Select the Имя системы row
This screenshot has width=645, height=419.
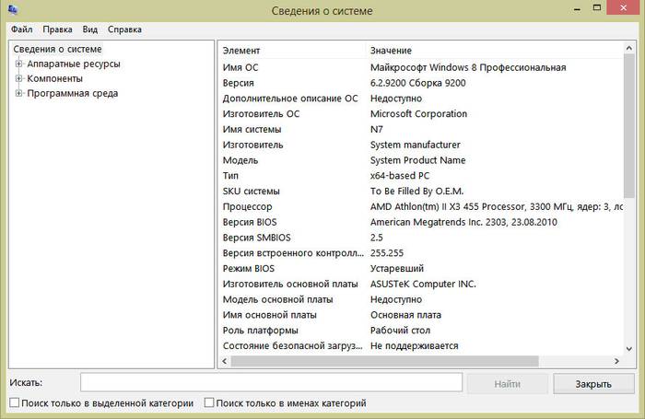(x=421, y=129)
